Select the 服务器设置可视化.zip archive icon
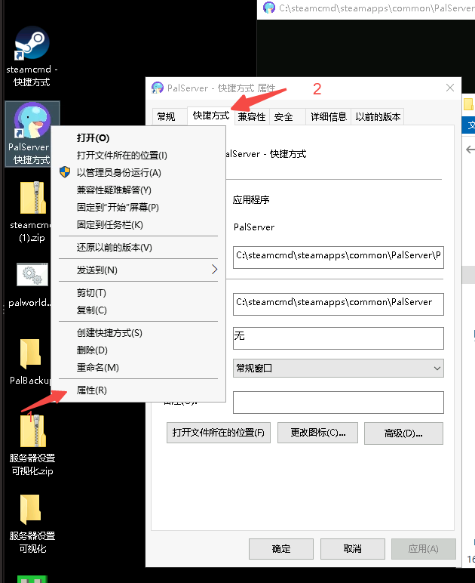Screen dimensions: 475x583 coord(32,430)
